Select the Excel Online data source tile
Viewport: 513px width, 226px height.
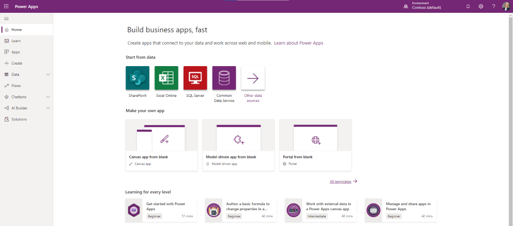coord(166,78)
